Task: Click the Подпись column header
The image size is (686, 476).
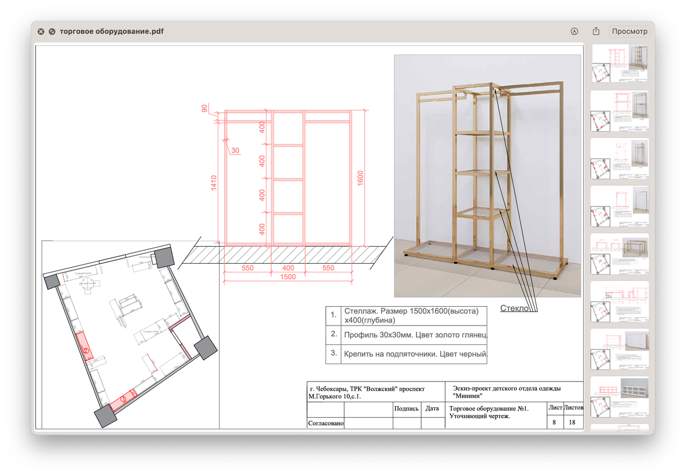Action: click(406, 408)
